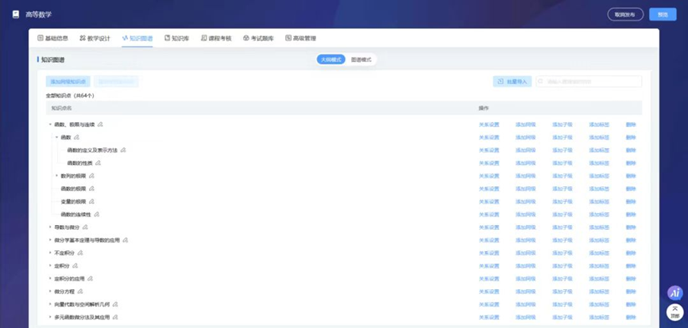The image size is (688, 328).
Task: Rename 数列的极限 using its pencil icon
Action: 91,176
